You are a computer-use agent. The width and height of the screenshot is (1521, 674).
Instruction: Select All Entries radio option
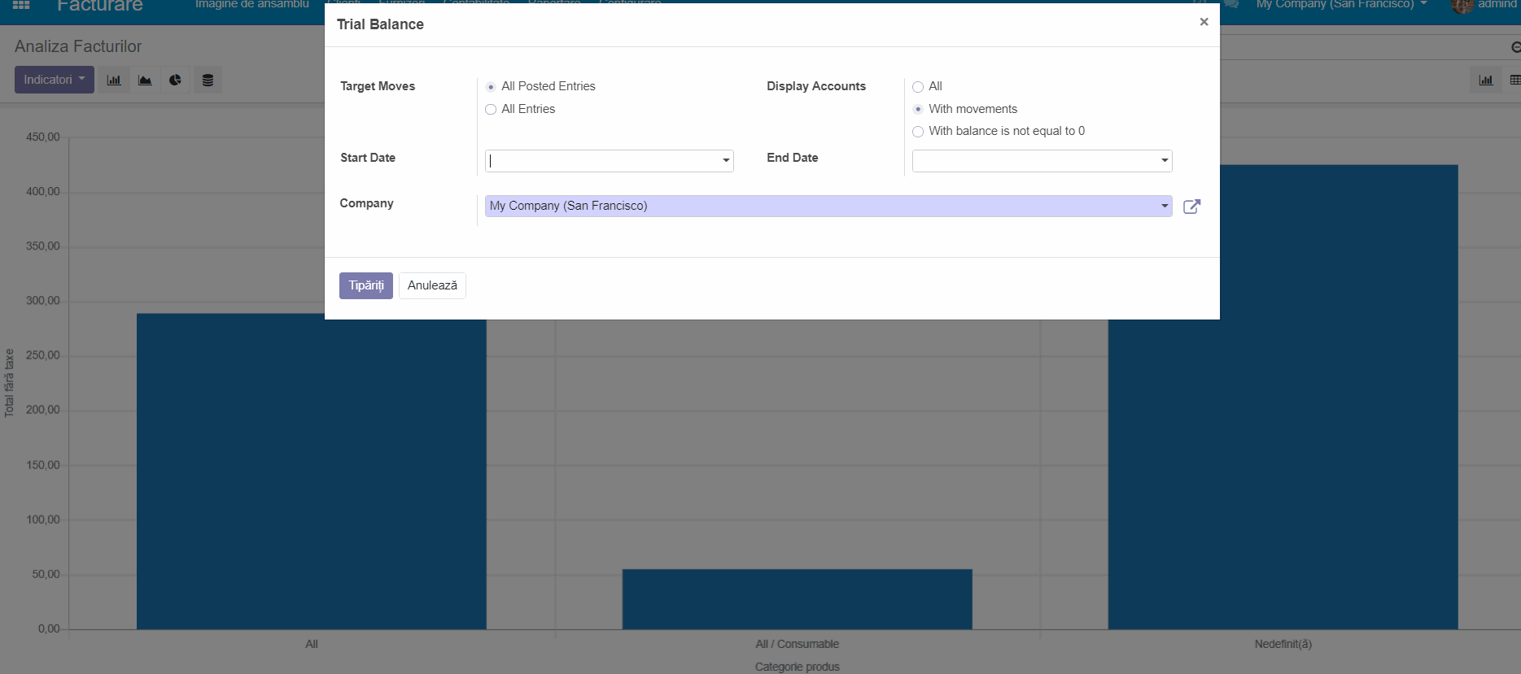pos(491,110)
